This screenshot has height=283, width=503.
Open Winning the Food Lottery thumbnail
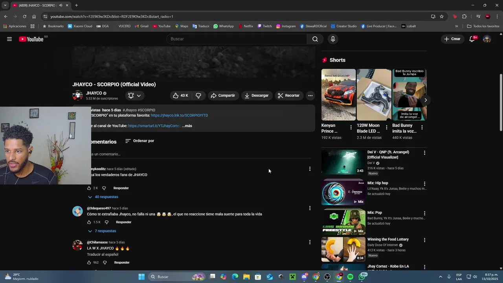(343, 249)
